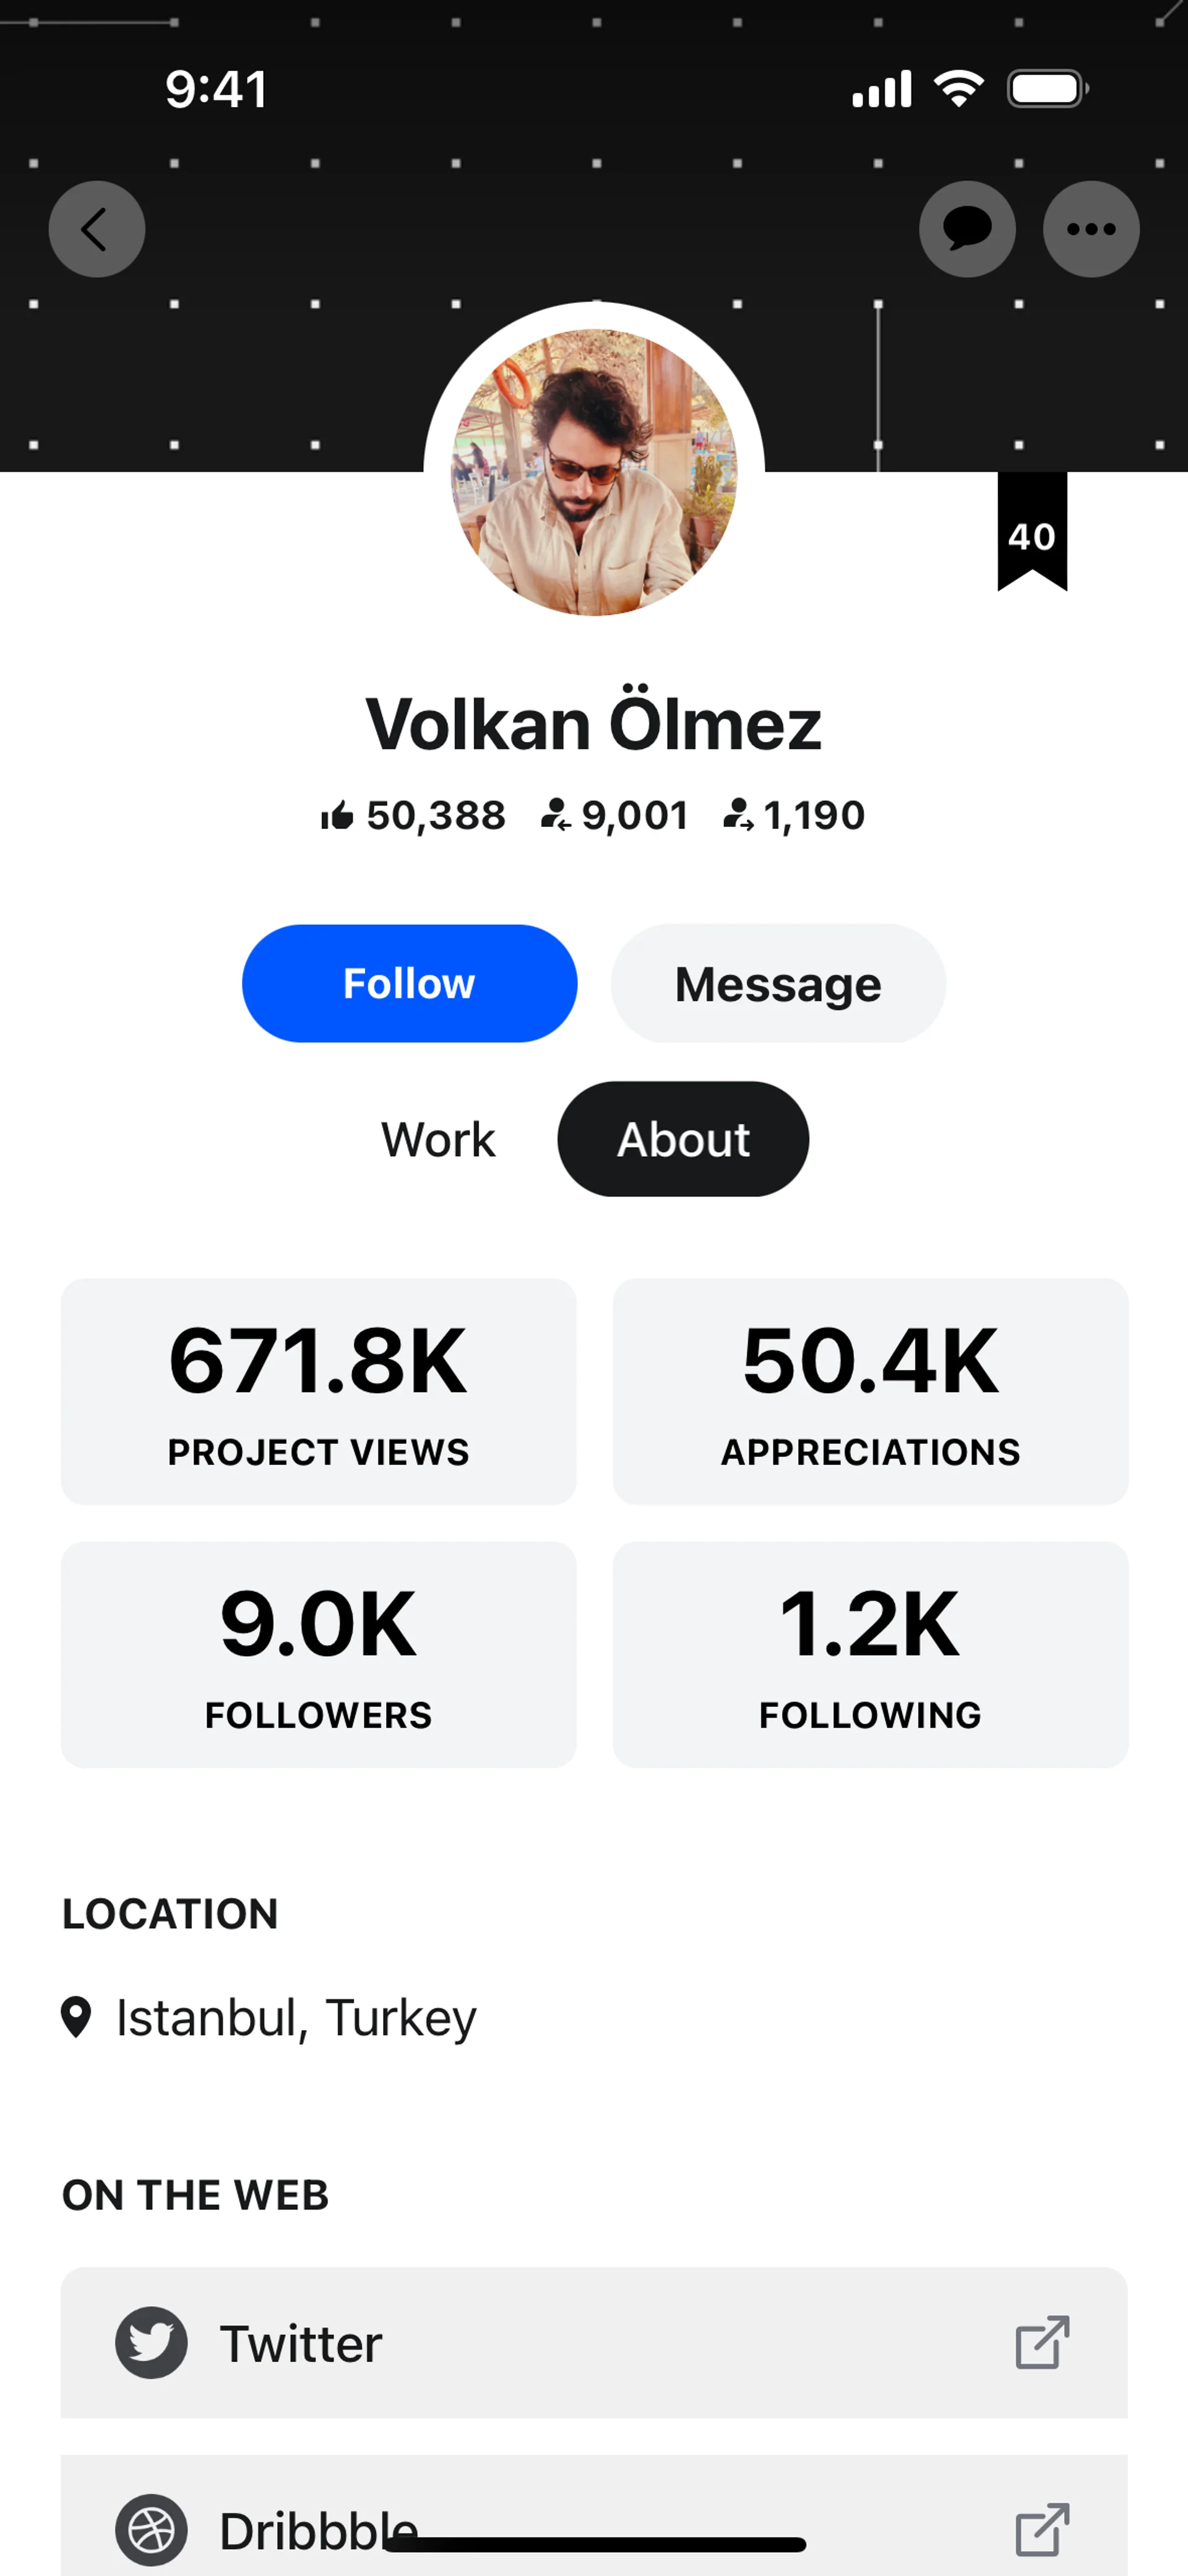
Task: Open the profile avatar photo
Action: [x=594, y=472]
